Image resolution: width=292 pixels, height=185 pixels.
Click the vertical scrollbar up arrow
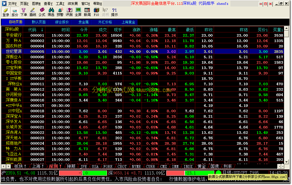tap(287, 28)
